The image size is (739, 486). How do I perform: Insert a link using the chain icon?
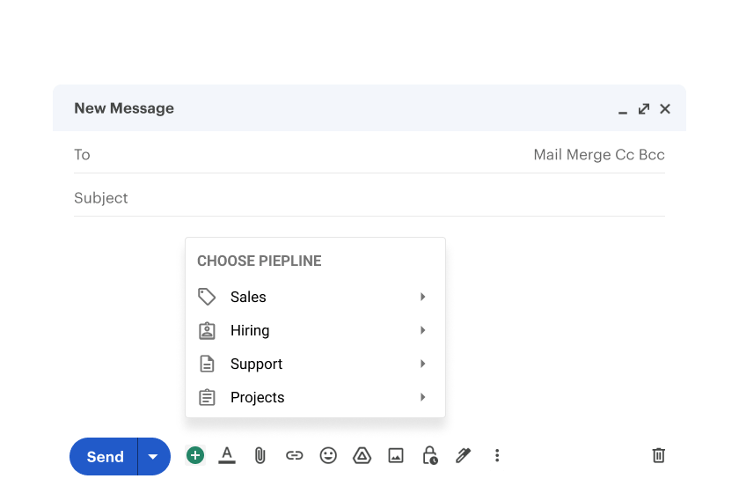294,455
